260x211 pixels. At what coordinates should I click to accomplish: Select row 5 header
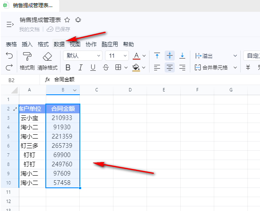pyautogui.click(x=10, y=137)
